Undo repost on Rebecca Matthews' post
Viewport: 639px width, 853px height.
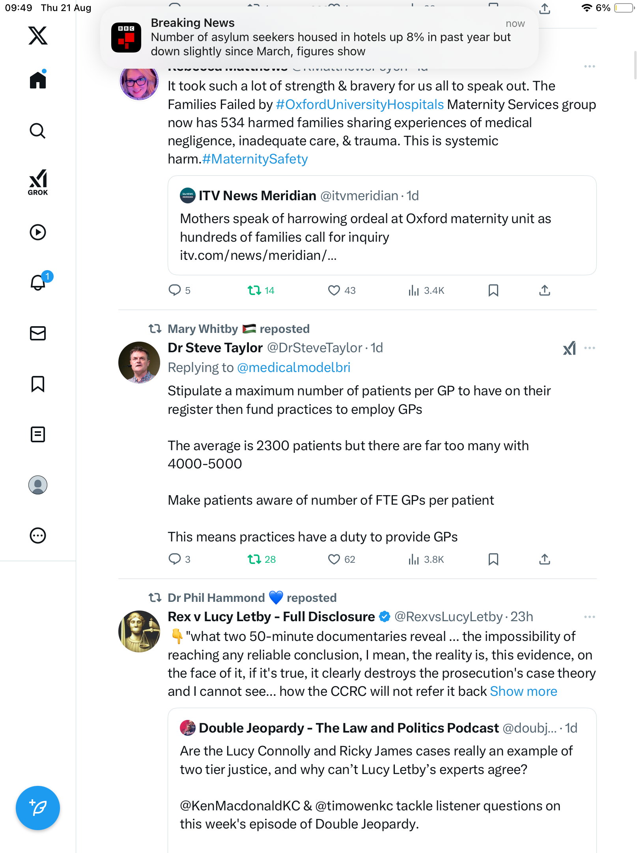[x=254, y=291]
